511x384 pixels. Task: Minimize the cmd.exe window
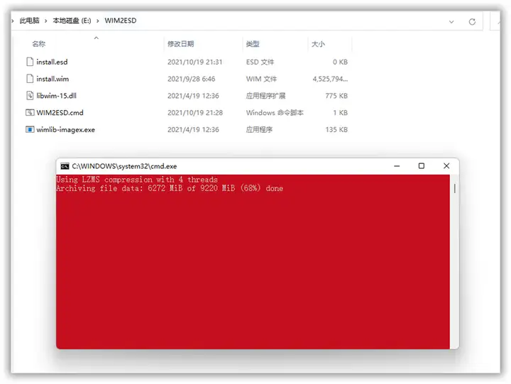397,166
